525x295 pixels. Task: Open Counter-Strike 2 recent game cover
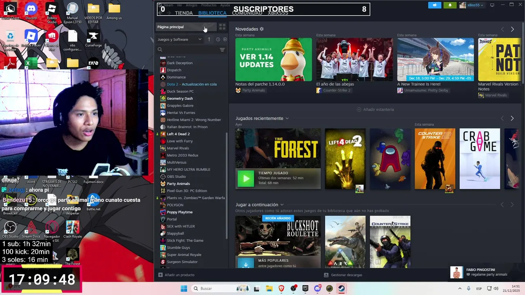[x=435, y=159]
